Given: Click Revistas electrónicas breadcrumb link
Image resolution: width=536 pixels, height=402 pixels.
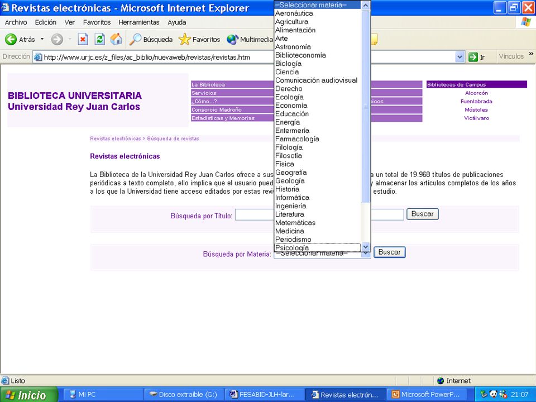Looking at the screenshot, I should point(116,138).
